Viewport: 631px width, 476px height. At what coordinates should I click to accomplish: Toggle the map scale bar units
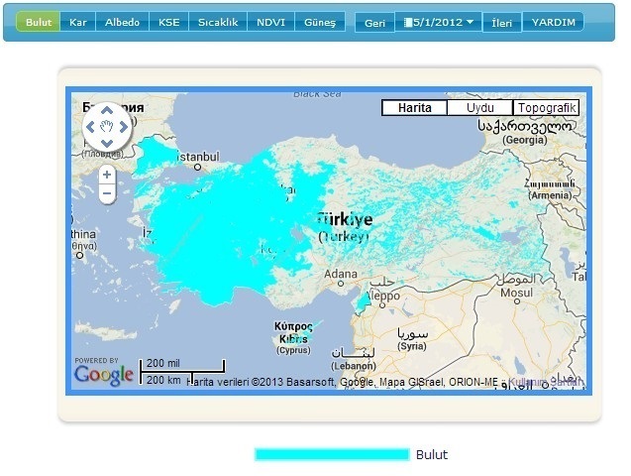[182, 372]
